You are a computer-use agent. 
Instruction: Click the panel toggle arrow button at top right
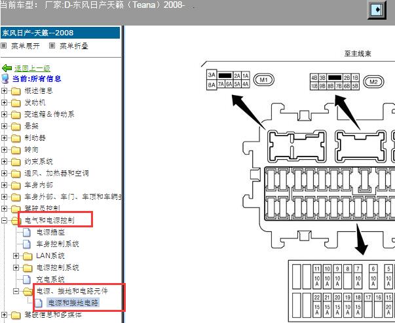pyautogui.click(x=377, y=10)
